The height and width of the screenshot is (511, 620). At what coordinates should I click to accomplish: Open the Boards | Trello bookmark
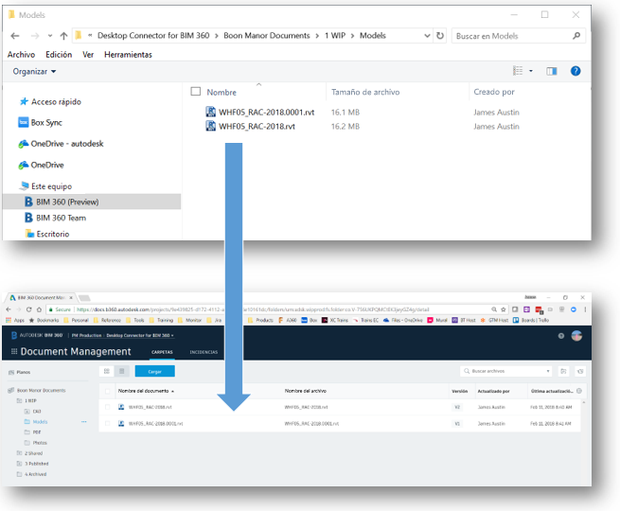(531, 320)
